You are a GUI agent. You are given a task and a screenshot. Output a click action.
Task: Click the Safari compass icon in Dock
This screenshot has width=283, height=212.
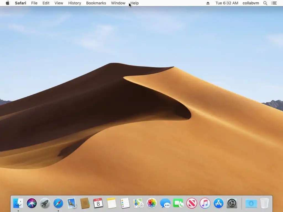pyautogui.click(x=58, y=203)
